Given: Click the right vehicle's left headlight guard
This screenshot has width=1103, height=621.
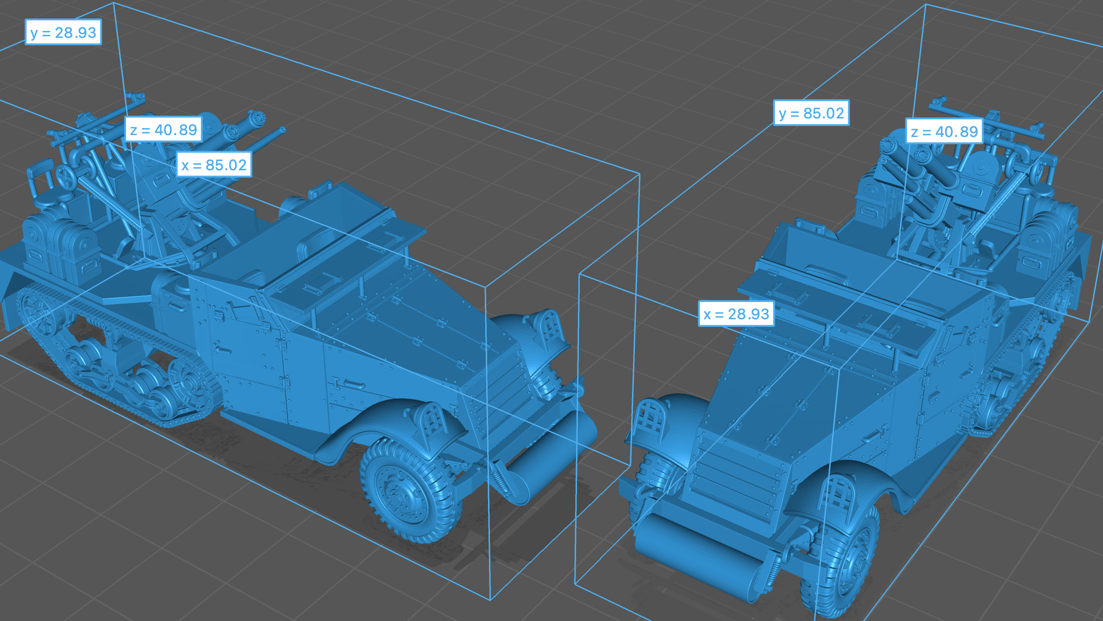Looking at the screenshot, I should pyautogui.click(x=651, y=416).
